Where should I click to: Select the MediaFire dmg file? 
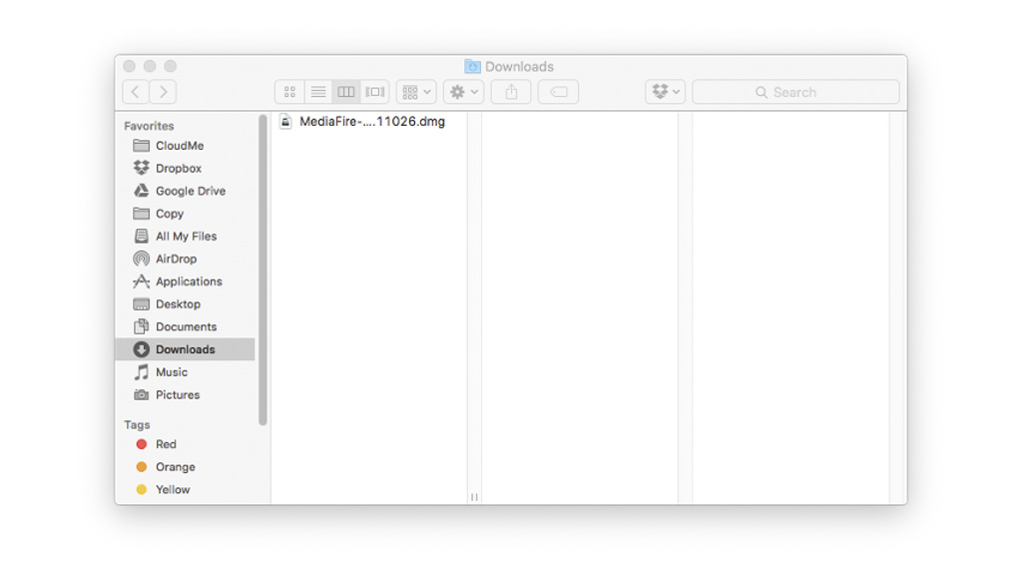point(371,122)
